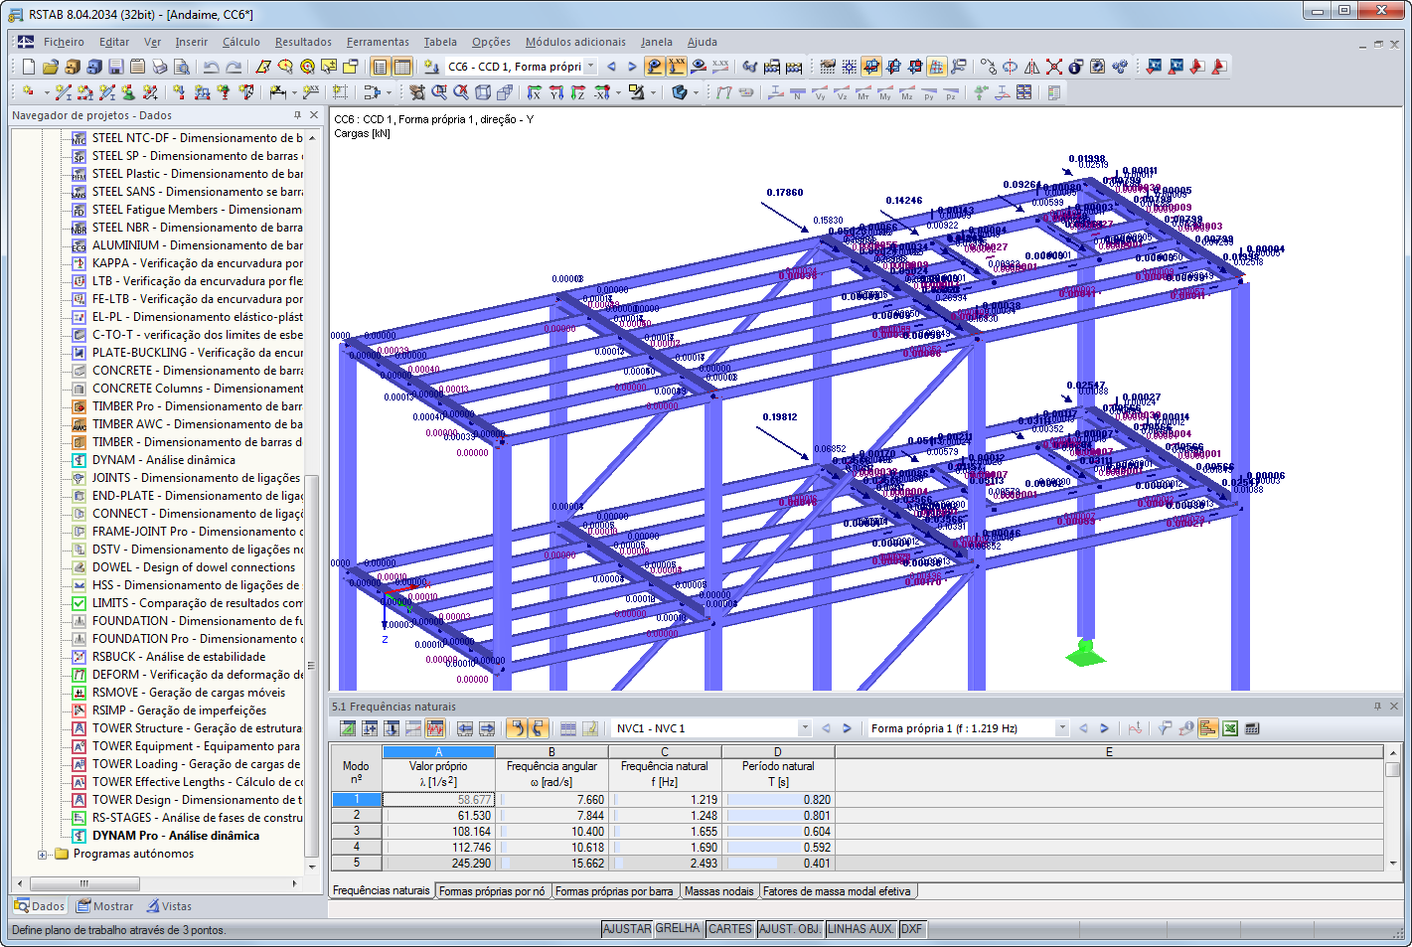The height and width of the screenshot is (947, 1412).
Task: Create a new model file
Action: (29, 67)
